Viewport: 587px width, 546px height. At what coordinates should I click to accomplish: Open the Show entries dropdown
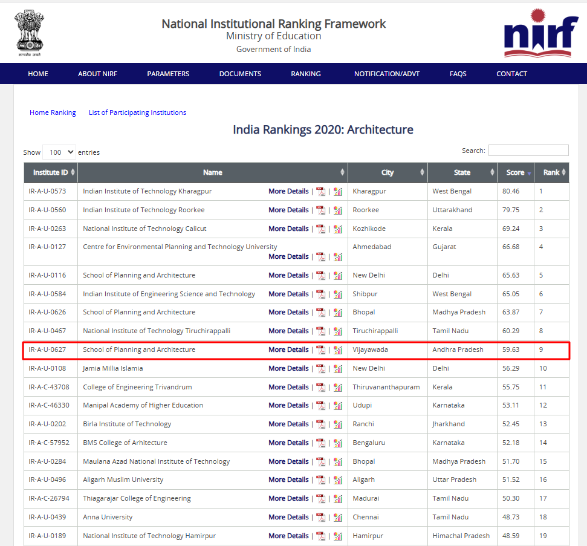click(x=59, y=152)
